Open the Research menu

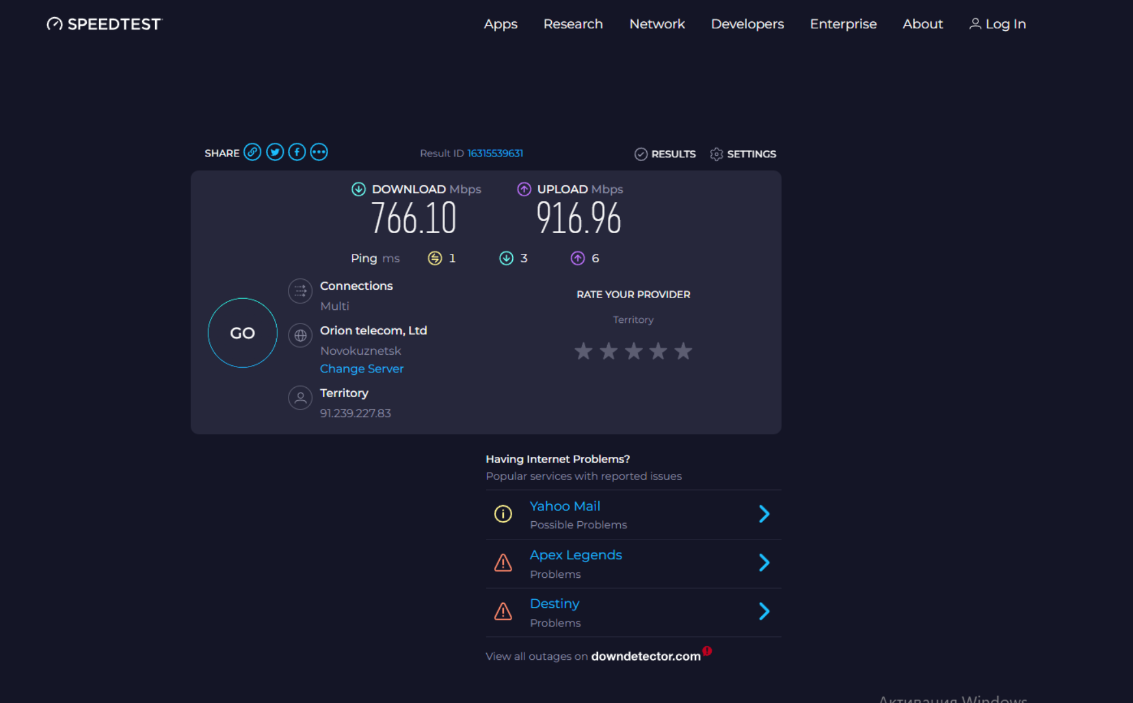point(573,24)
